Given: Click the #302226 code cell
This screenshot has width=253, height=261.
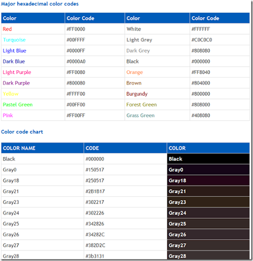Looking at the screenshot, I should click(x=125, y=213).
